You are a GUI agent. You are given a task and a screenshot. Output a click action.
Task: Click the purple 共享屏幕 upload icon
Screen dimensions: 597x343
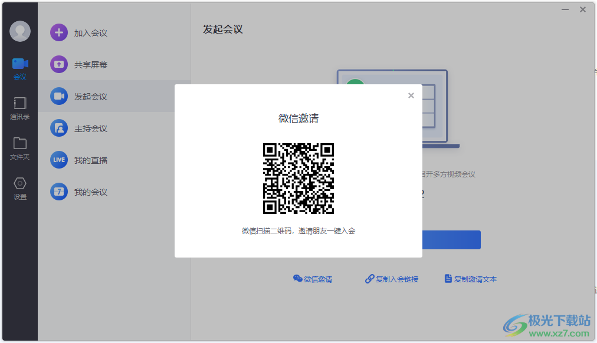coord(59,64)
